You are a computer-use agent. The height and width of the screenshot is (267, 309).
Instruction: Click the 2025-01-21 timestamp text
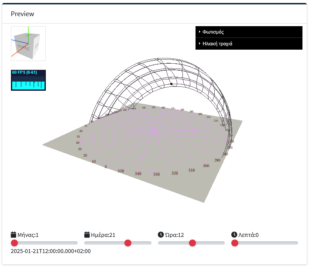click(51, 251)
